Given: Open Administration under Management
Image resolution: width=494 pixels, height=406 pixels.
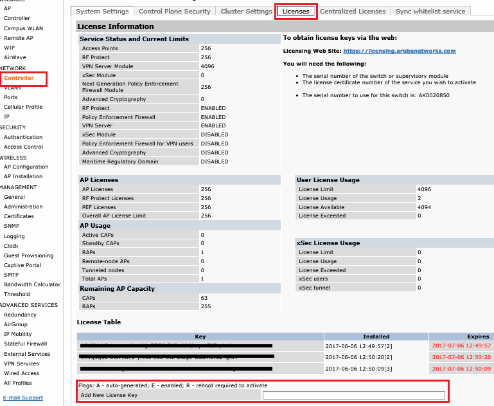Looking at the screenshot, I should click(23, 207).
